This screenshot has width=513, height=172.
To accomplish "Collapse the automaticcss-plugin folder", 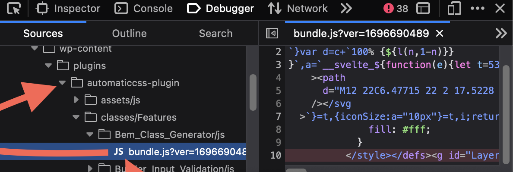I will tap(62, 83).
